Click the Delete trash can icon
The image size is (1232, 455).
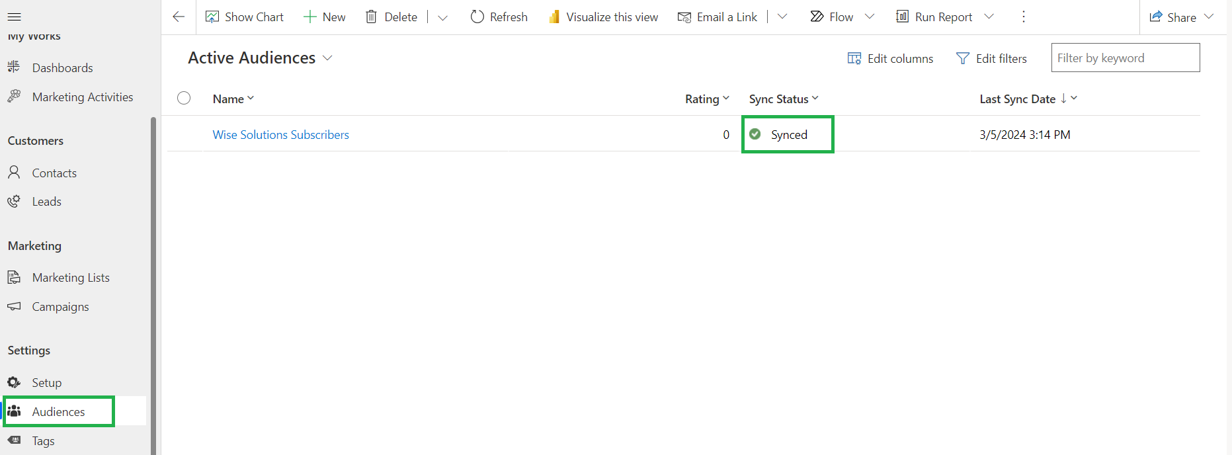click(x=372, y=17)
